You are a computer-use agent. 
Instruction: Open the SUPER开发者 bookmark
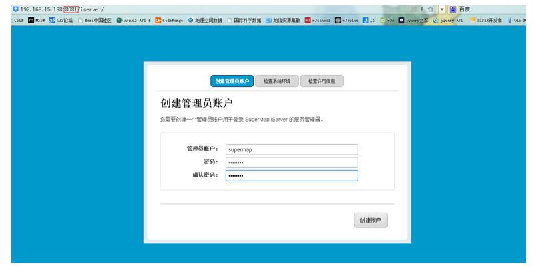(486, 20)
